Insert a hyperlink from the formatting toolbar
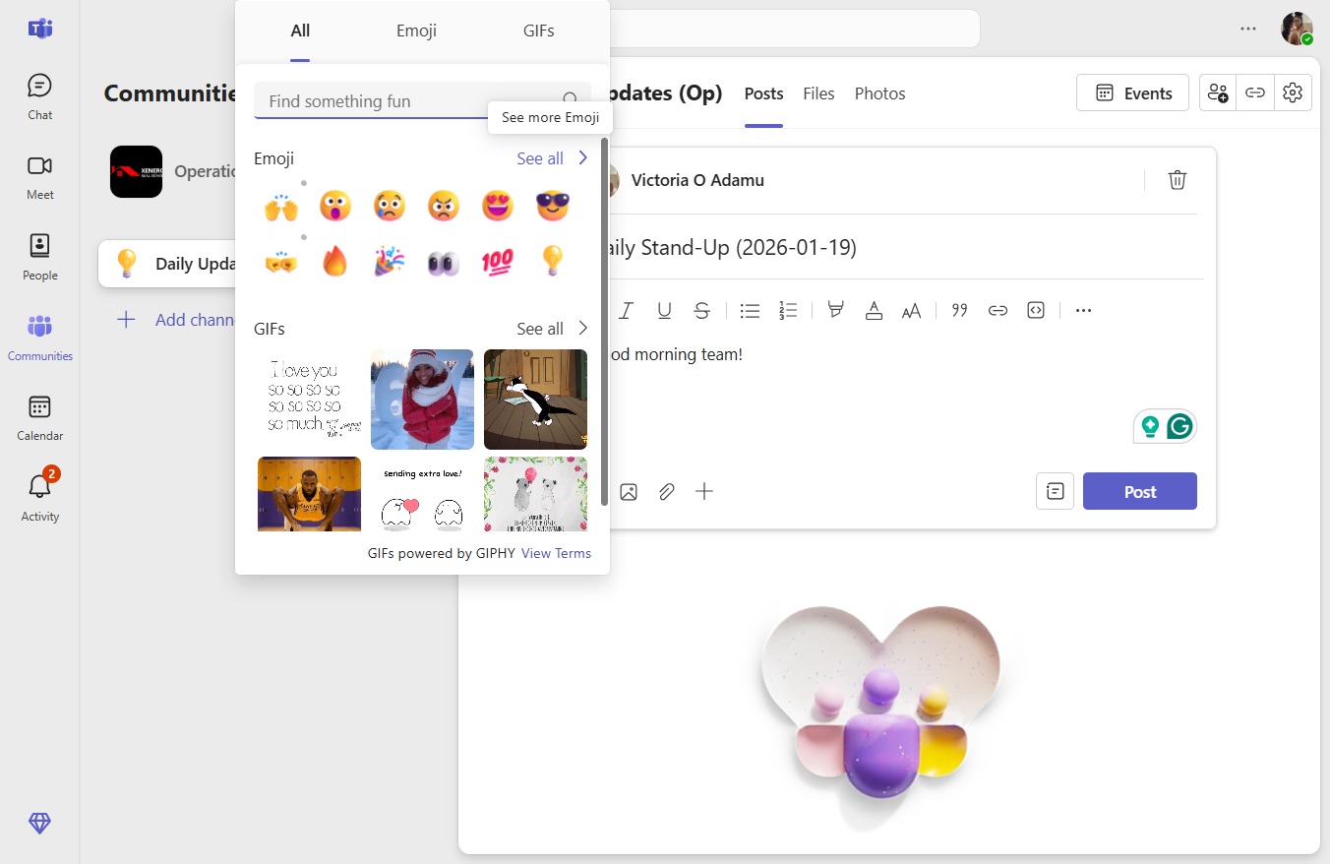 [x=997, y=311]
